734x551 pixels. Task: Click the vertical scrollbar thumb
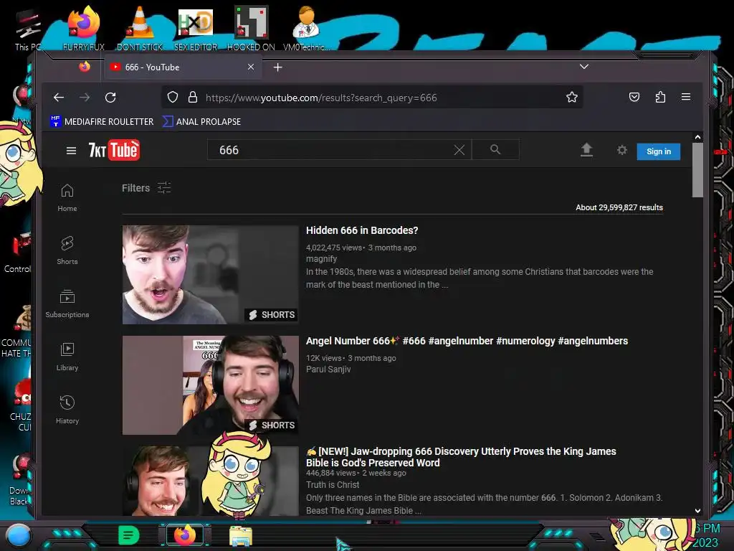697,170
